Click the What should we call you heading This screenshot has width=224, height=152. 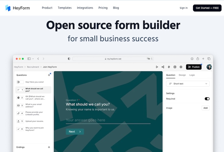[x=88, y=104]
